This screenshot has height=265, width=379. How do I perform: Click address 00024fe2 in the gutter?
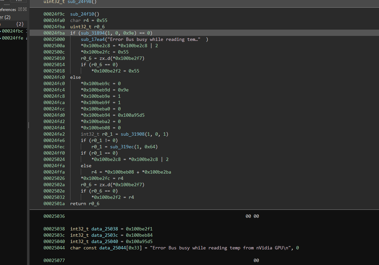tap(54, 134)
